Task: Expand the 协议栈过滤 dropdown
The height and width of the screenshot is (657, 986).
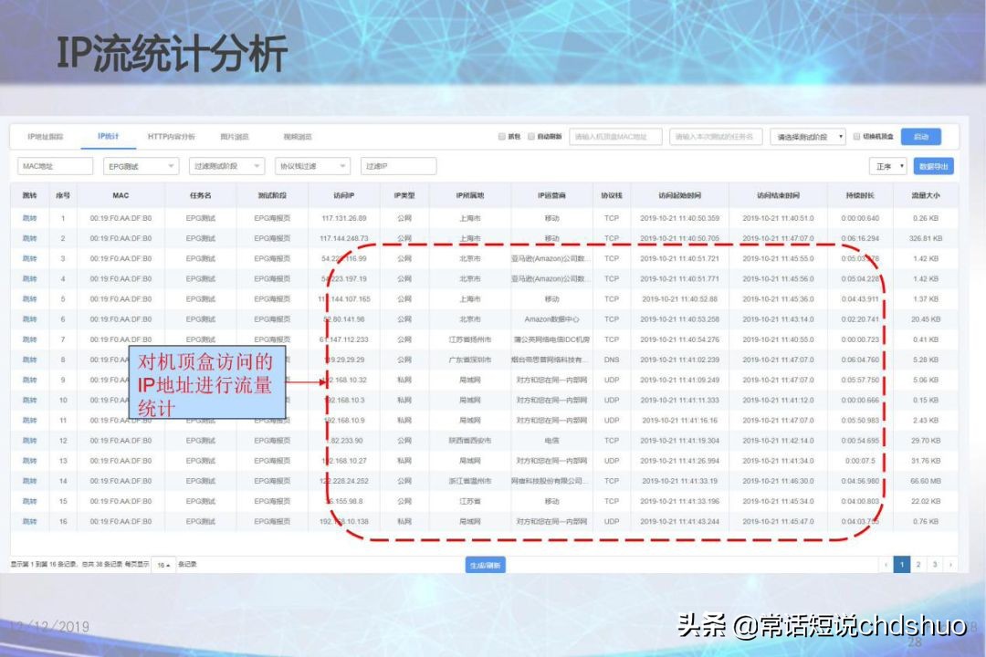Action: click(310, 166)
